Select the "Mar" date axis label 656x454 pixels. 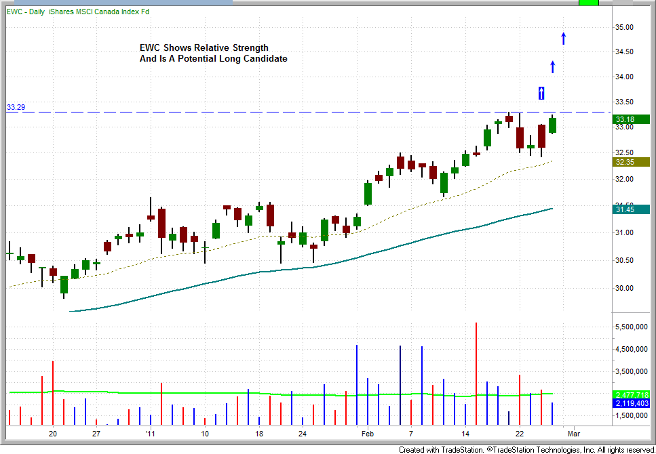pyautogui.click(x=574, y=434)
